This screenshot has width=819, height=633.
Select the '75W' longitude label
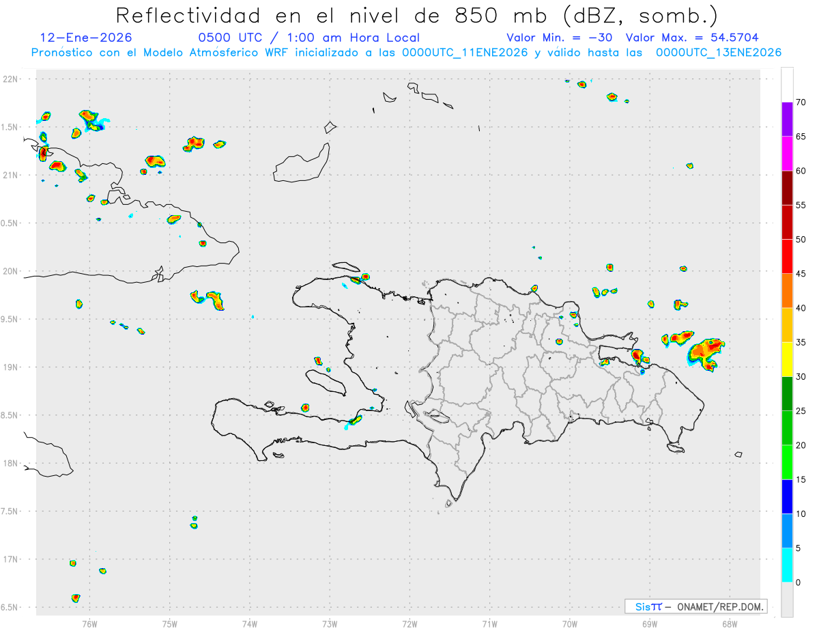pyautogui.click(x=170, y=623)
